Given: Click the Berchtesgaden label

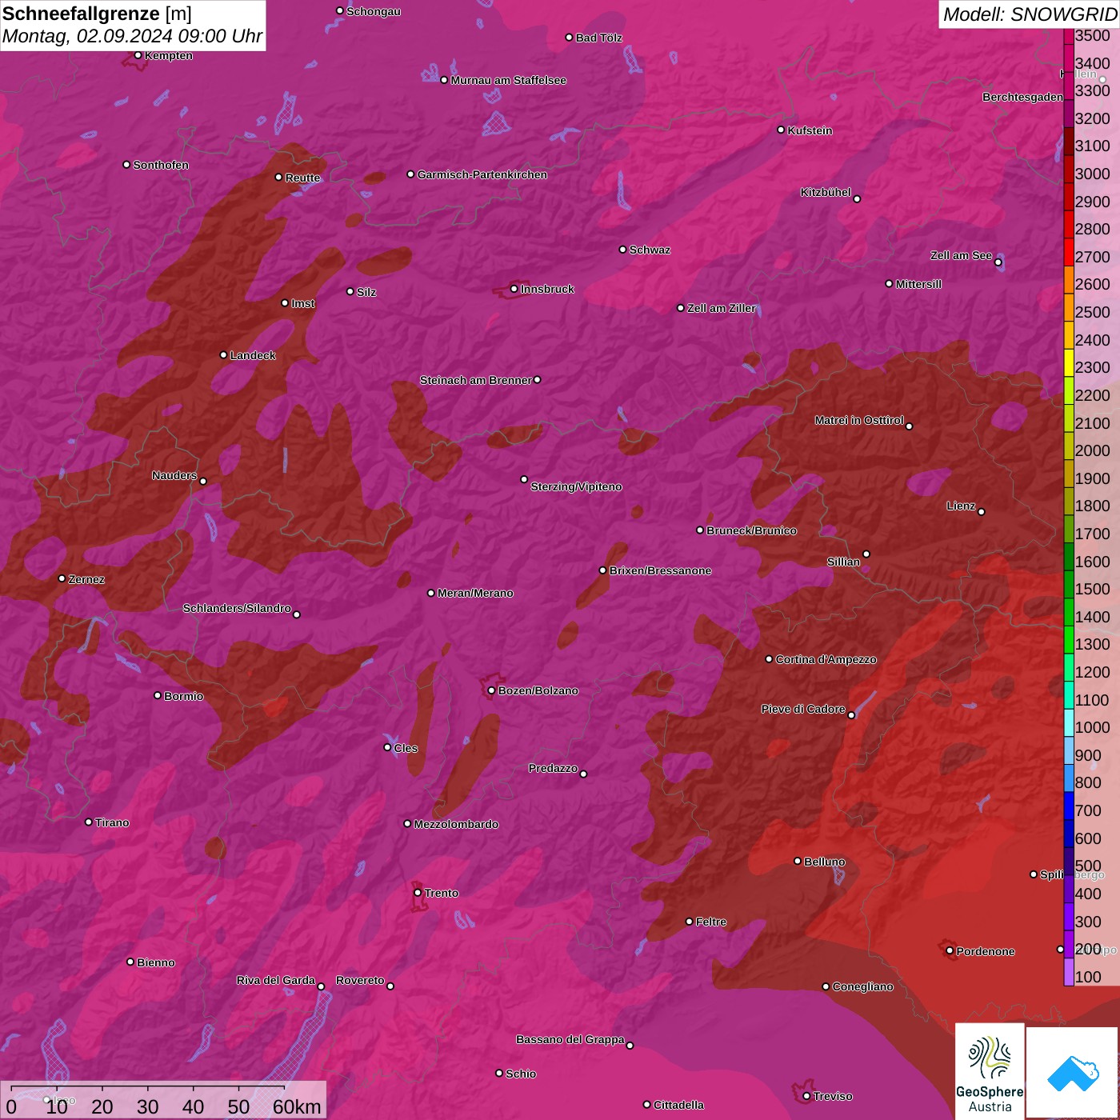Looking at the screenshot, I should pyautogui.click(x=1022, y=97).
